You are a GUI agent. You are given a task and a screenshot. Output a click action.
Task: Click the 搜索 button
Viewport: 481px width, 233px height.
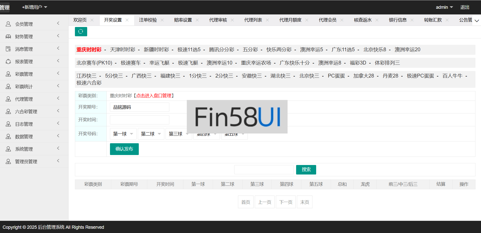tap(306, 170)
